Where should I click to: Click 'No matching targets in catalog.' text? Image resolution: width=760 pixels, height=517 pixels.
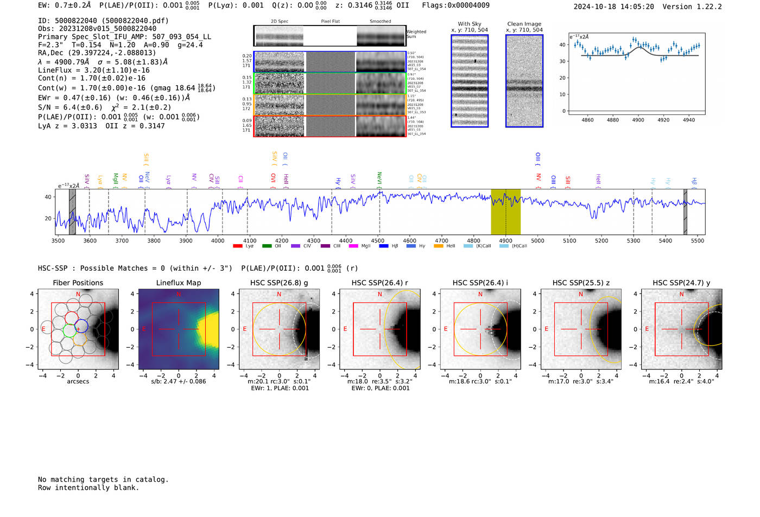coord(103,480)
